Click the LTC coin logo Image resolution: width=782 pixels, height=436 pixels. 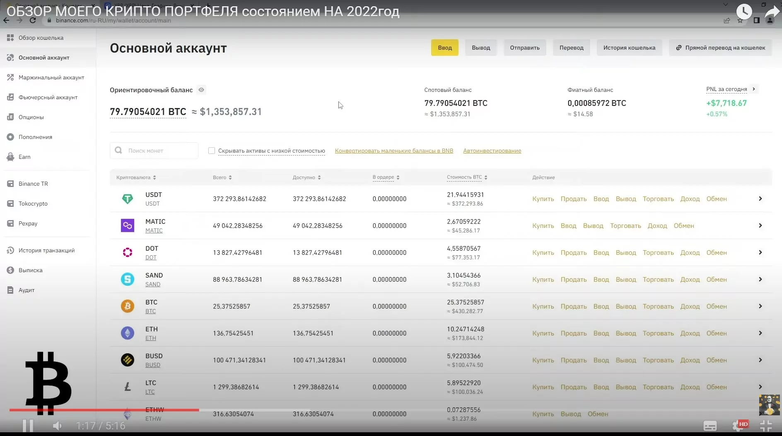pos(128,387)
